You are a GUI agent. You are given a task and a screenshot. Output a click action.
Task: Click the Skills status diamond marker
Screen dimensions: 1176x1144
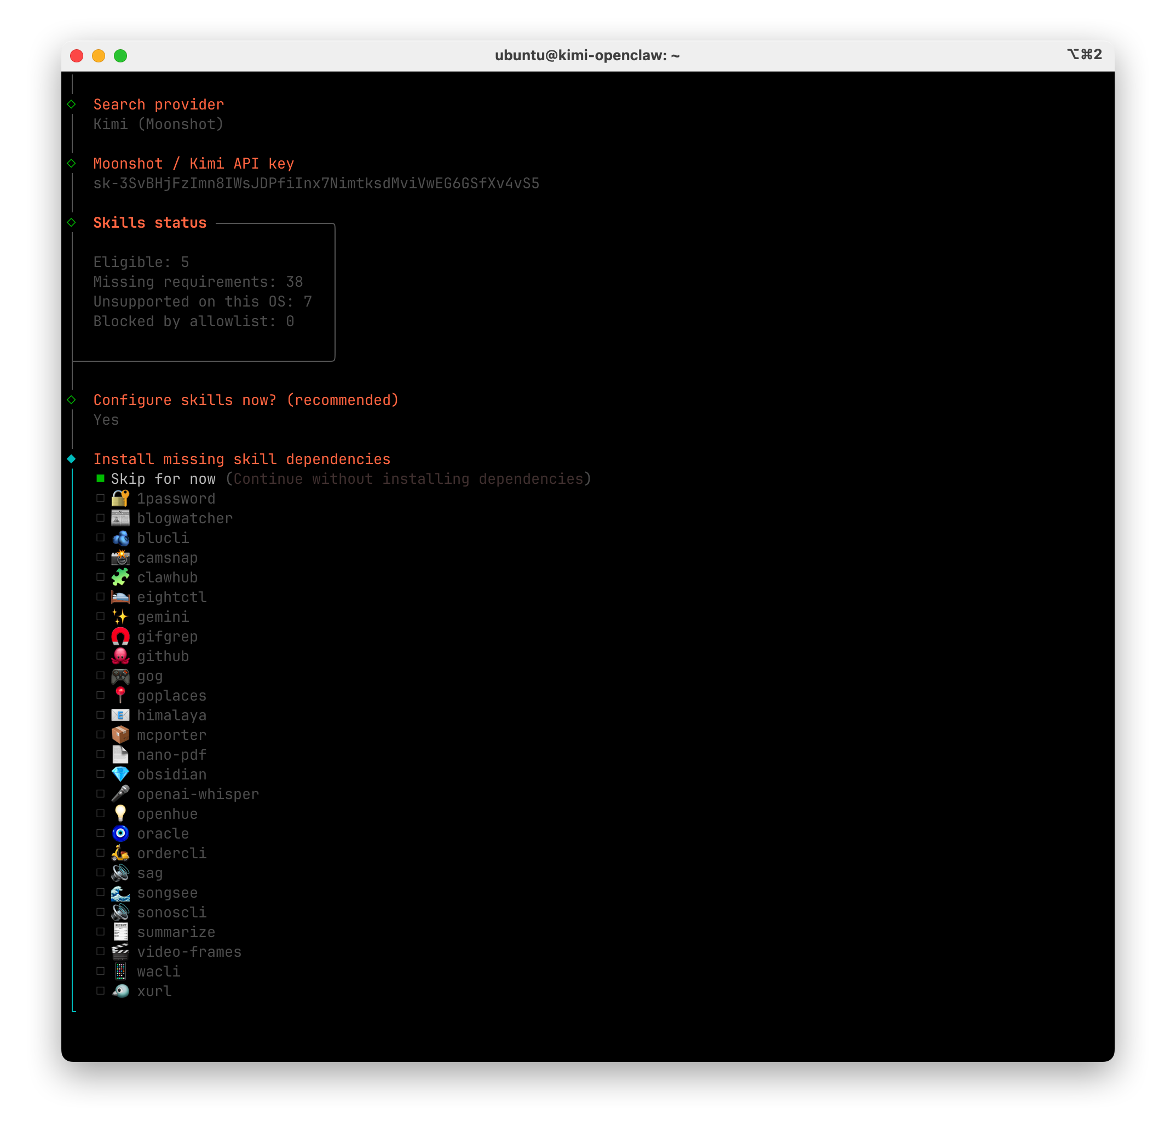pos(72,222)
